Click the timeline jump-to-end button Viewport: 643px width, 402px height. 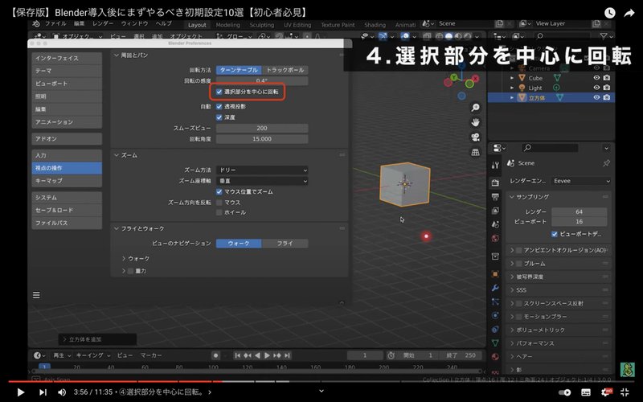(x=288, y=355)
